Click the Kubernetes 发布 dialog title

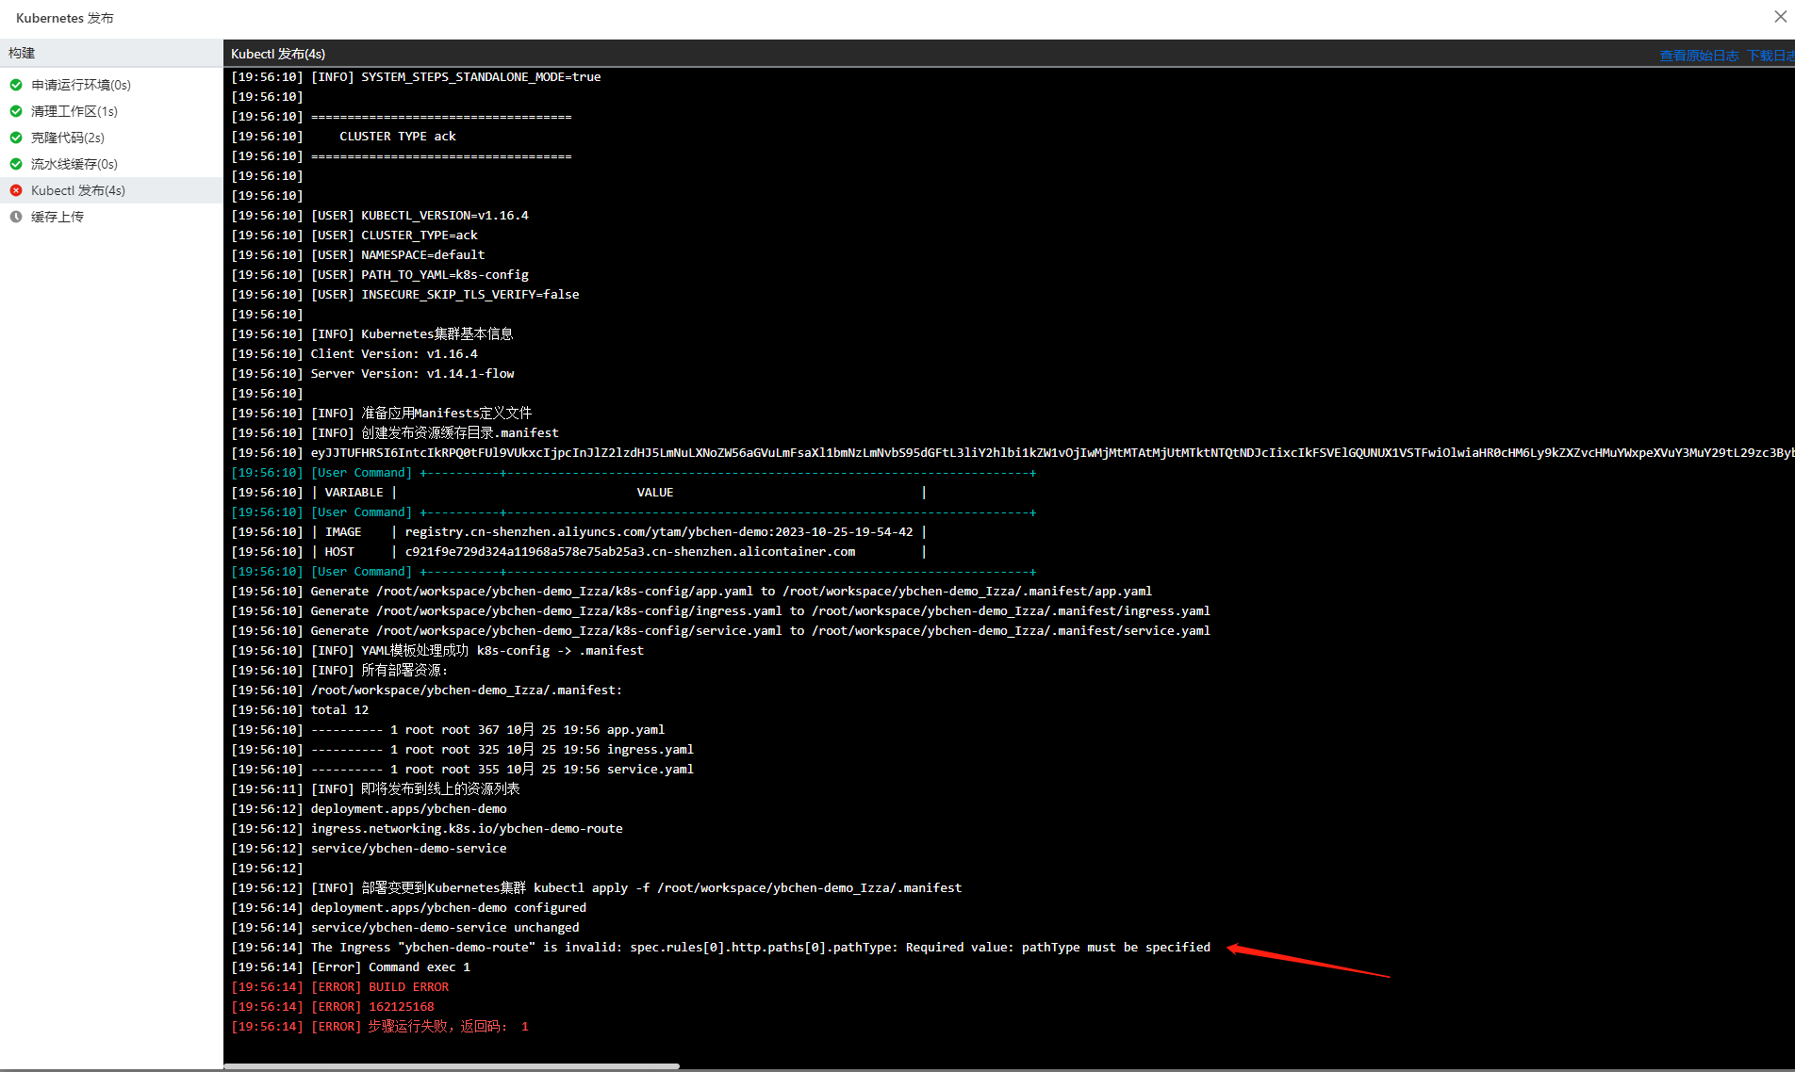pyautogui.click(x=65, y=18)
